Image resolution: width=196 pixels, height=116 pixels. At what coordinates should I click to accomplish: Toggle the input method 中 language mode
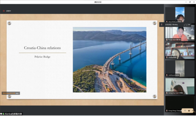click(x=185, y=111)
